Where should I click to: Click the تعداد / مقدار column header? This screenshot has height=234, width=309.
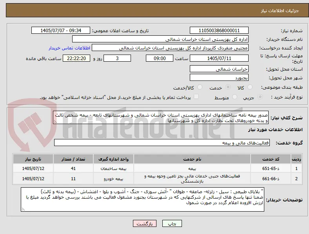73,159
